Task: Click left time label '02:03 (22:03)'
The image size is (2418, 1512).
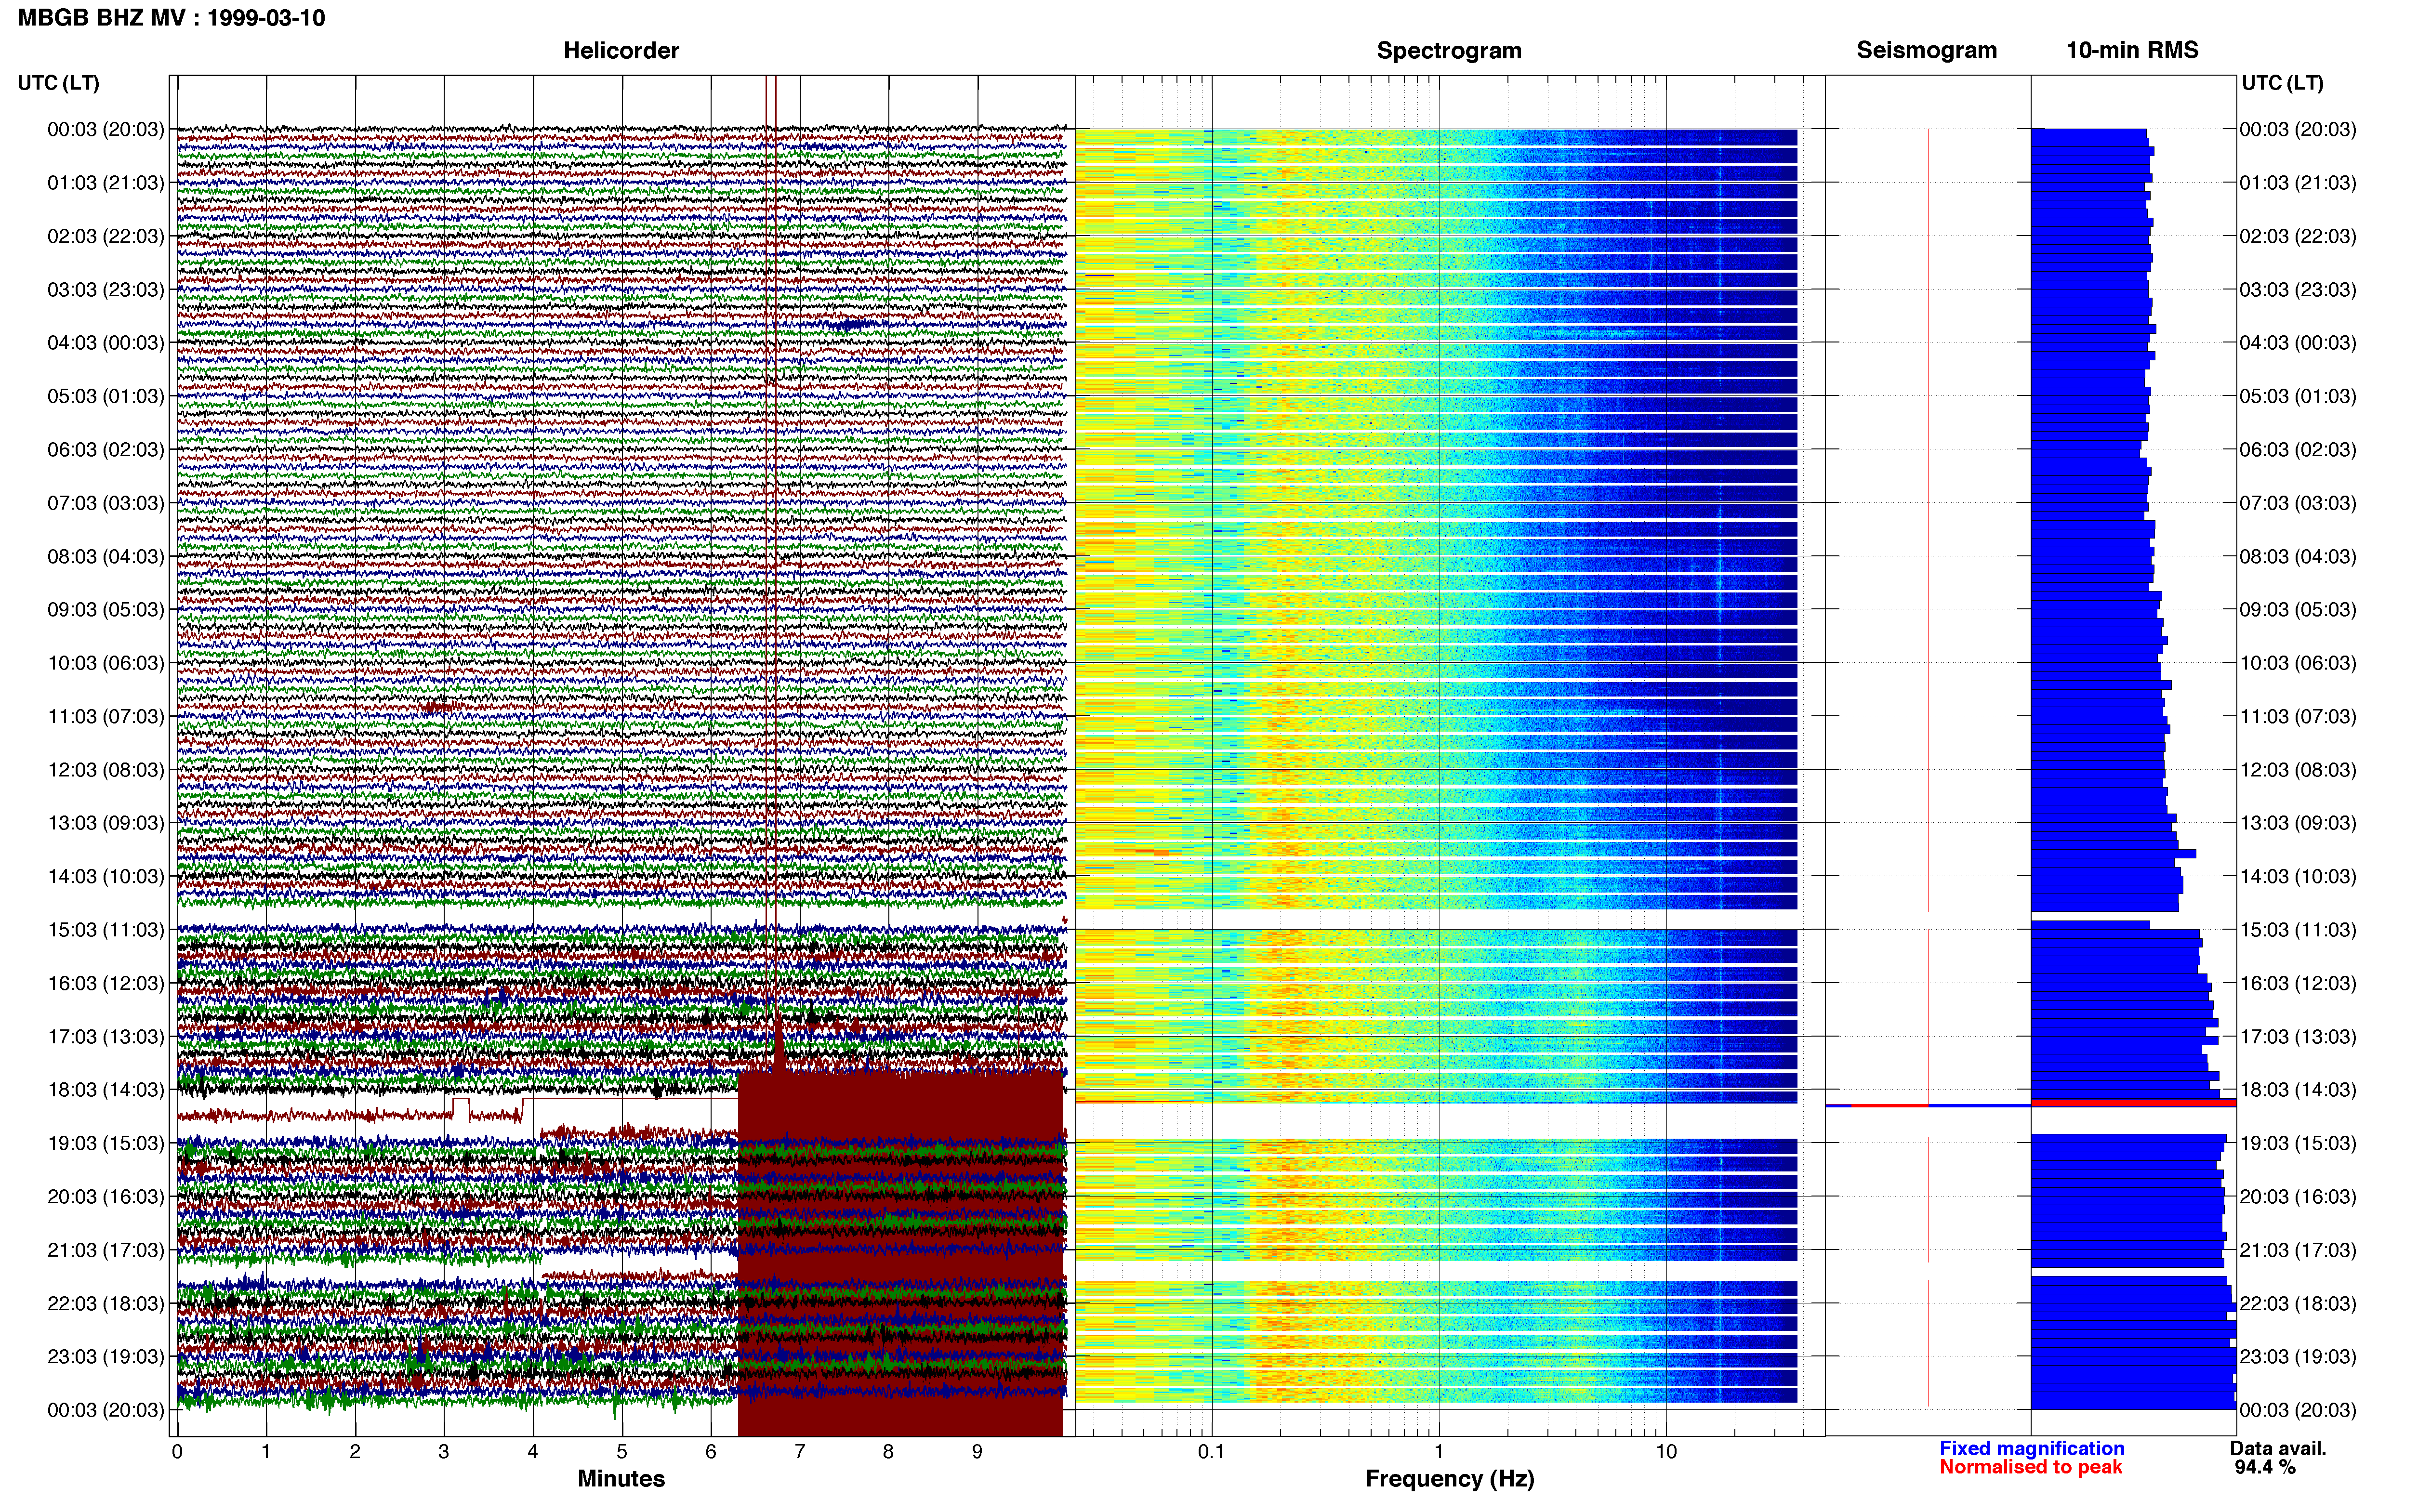Action: (106, 236)
